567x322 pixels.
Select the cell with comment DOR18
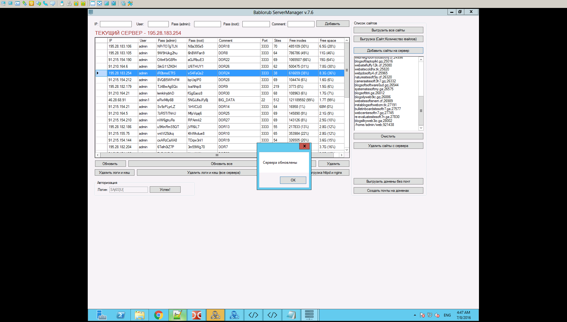point(239,46)
